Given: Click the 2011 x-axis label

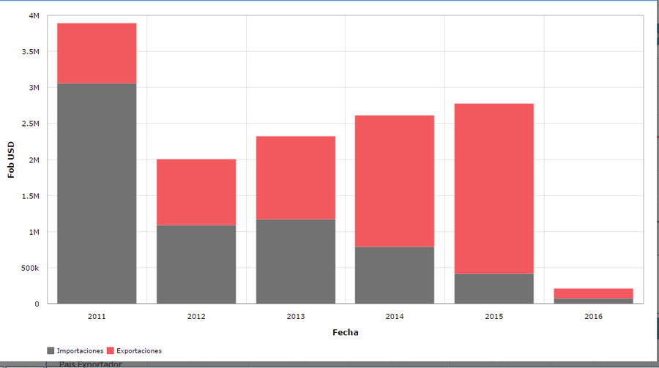Looking at the screenshot, I should [97, 316].
